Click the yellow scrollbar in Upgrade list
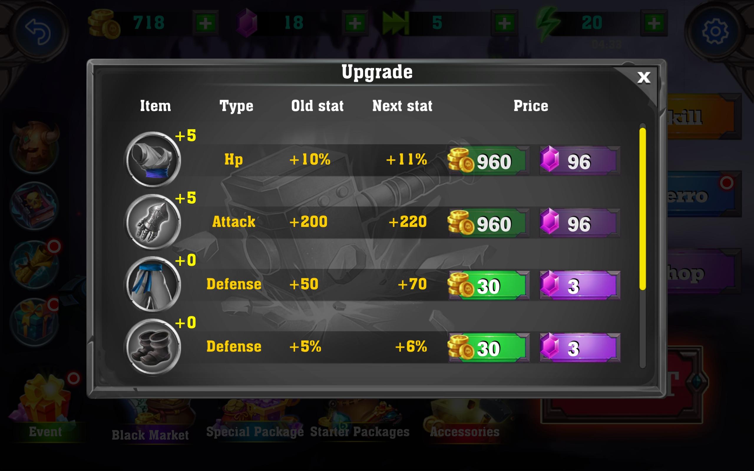This screenshot has width=754, height=471. pos(642,209)
